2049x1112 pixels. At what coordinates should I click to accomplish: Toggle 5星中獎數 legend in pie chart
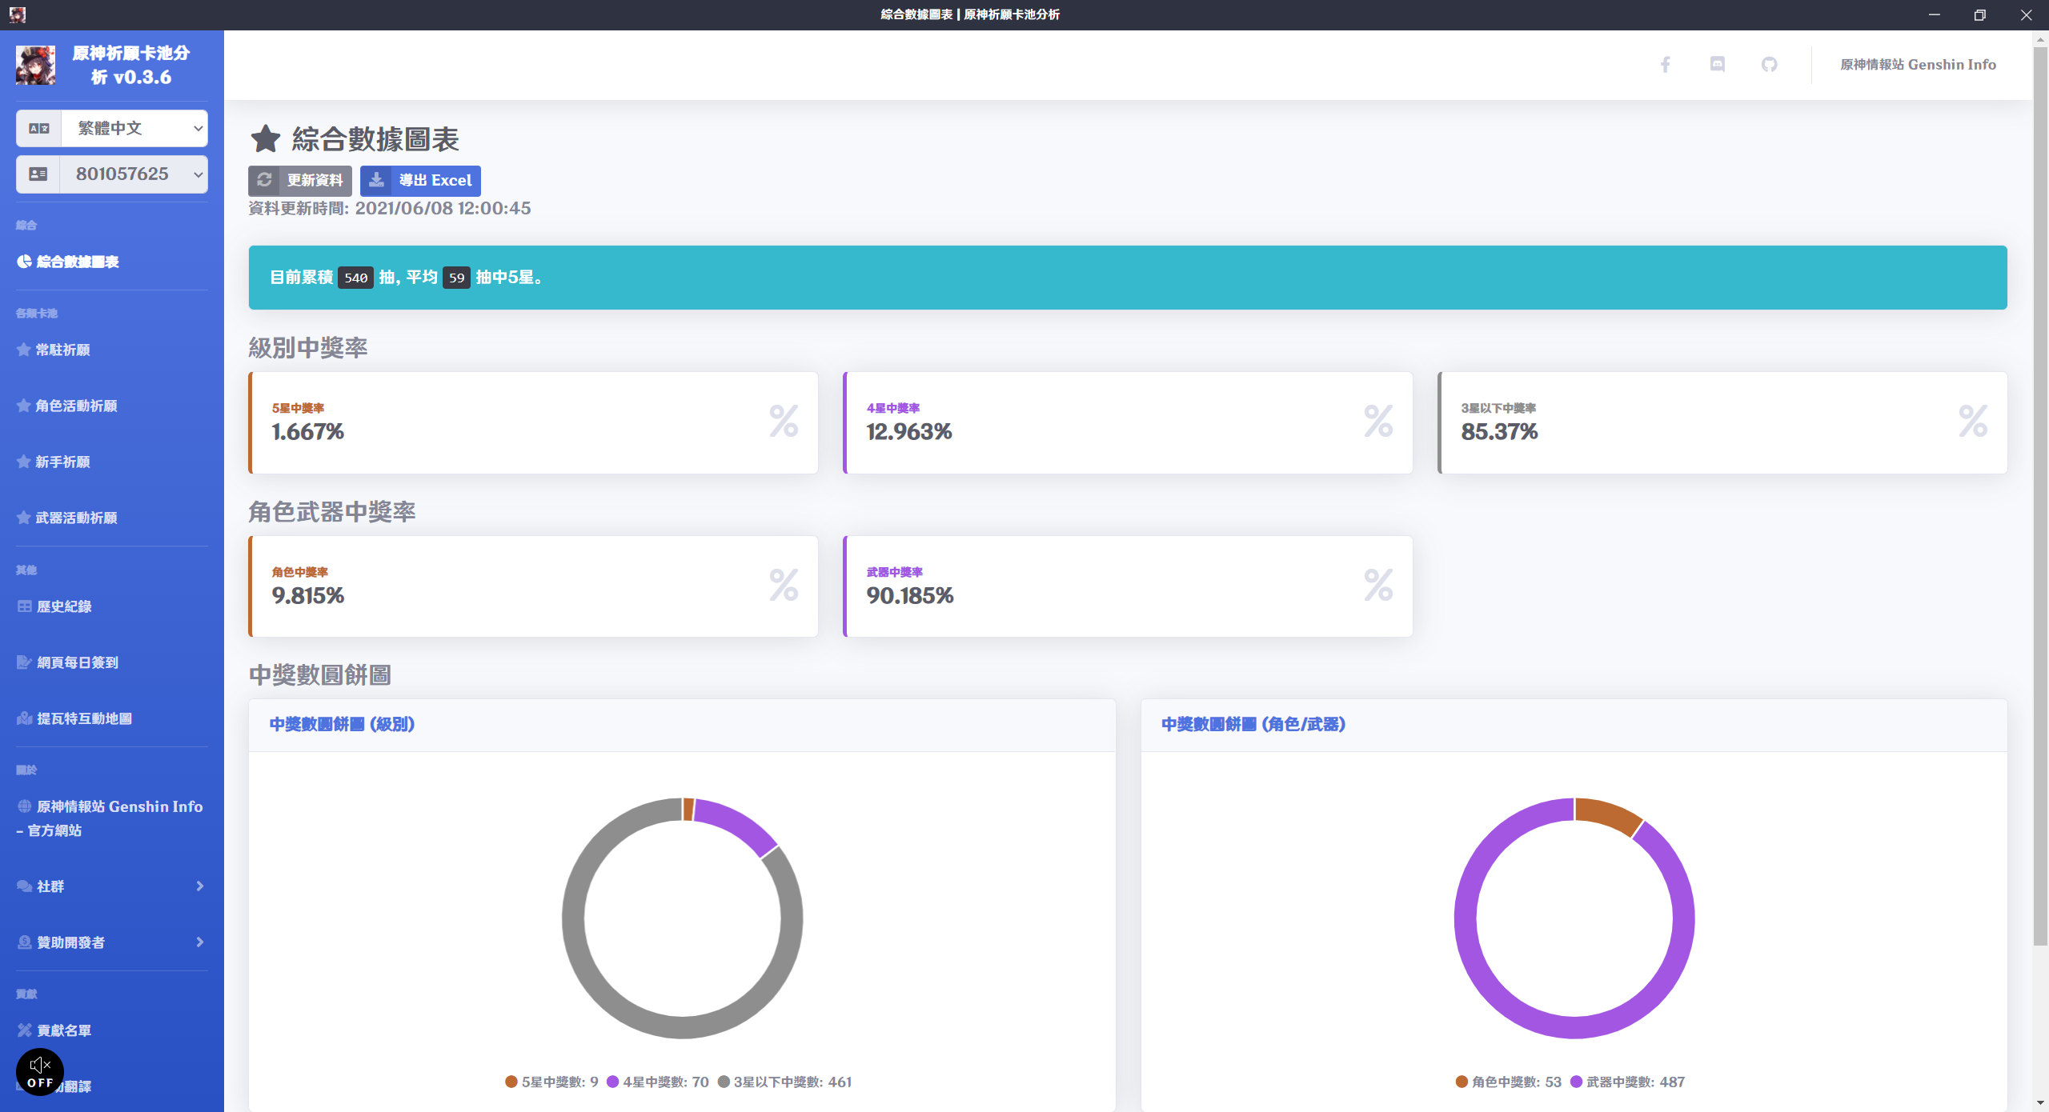[552, 1082]
